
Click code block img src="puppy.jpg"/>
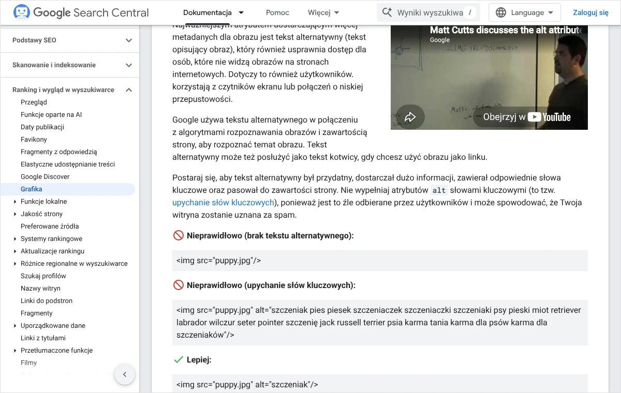(380, 261)
